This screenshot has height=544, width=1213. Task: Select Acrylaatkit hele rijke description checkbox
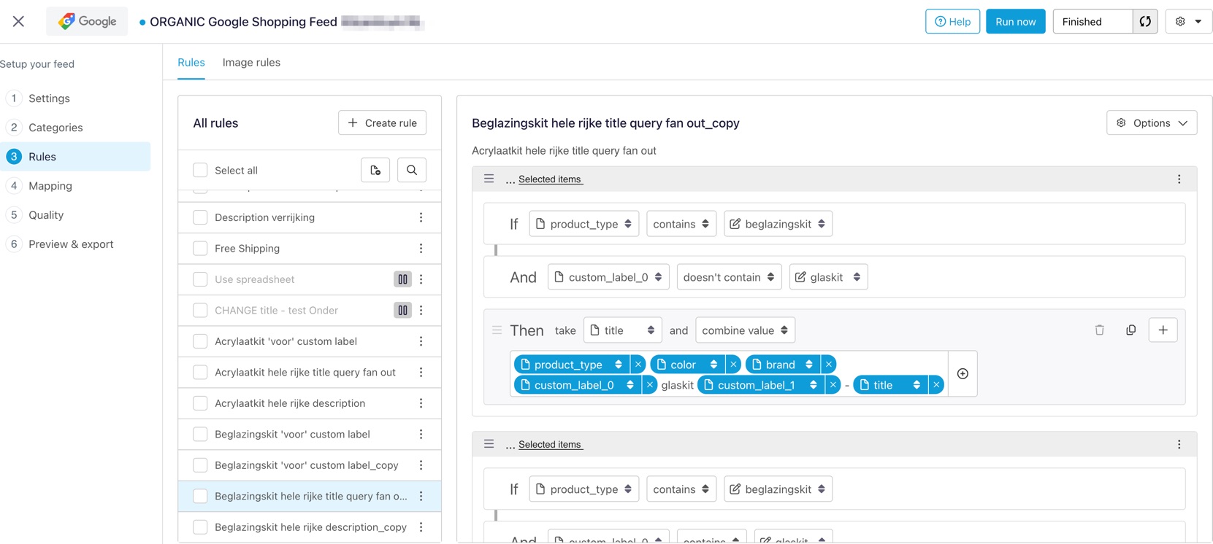[x=200, y=403]
